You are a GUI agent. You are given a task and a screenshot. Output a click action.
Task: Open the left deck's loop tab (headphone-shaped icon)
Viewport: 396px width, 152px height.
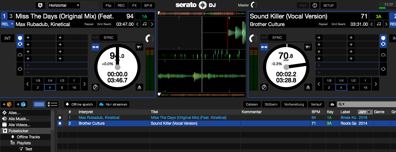(20, 55)
